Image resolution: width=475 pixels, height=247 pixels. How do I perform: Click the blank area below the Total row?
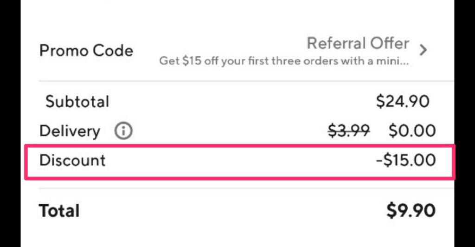pyautogui.click(x=237, y=235)
